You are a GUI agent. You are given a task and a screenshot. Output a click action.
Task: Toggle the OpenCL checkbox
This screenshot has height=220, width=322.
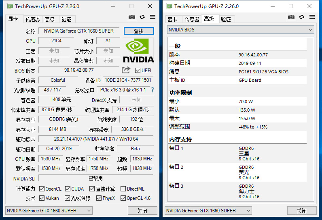coord(42,189)
